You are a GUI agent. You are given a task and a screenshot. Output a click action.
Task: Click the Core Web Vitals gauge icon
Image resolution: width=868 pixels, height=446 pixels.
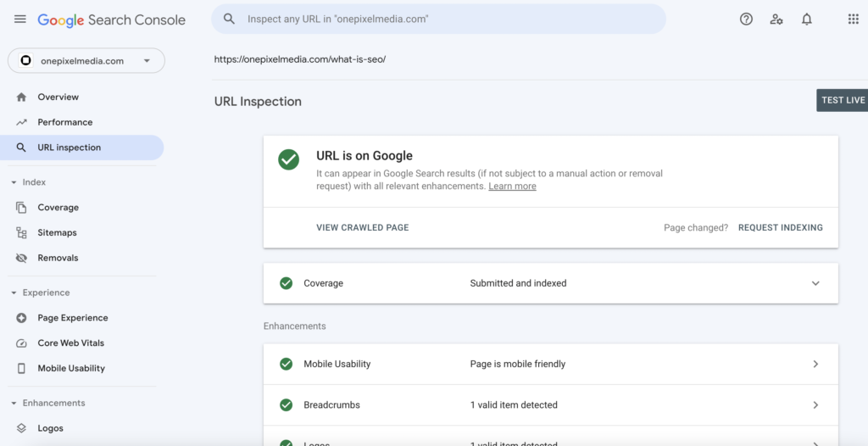(21, 343)
